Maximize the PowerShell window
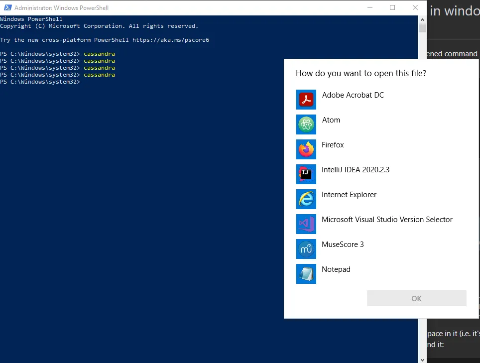This screenshot has height=363, width=480. tap(392, 7)
